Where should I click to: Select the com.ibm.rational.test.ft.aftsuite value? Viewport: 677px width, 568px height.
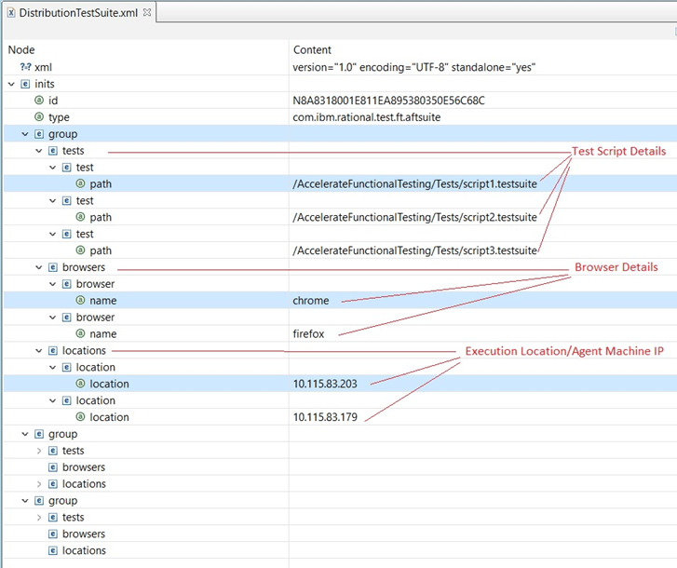point(367,117)
